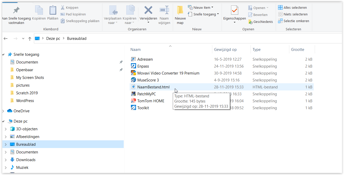Image resolution: width=344 pixels, height=175 pixels.
Task: Click Naam wijzigen rename icon
Action: click(x=164, y=10)
